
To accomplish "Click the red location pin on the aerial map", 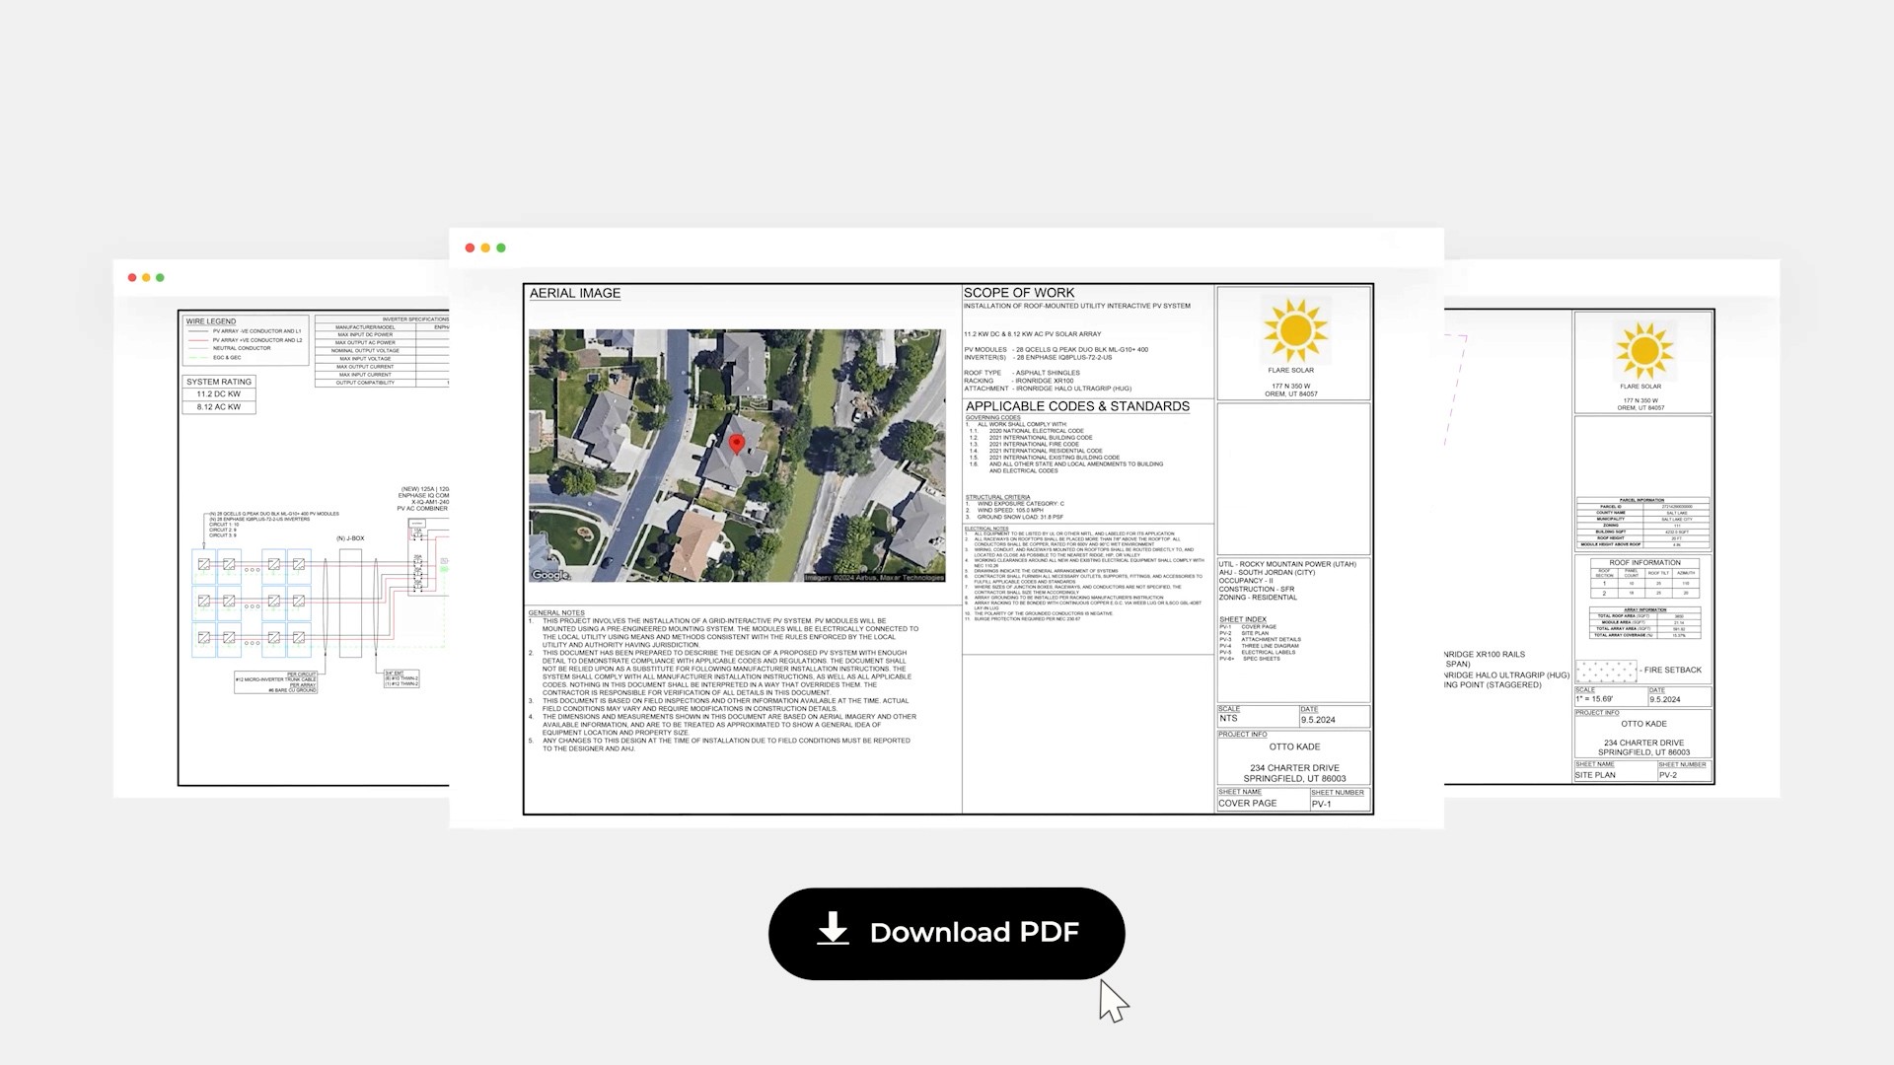I will coord(736,444).
